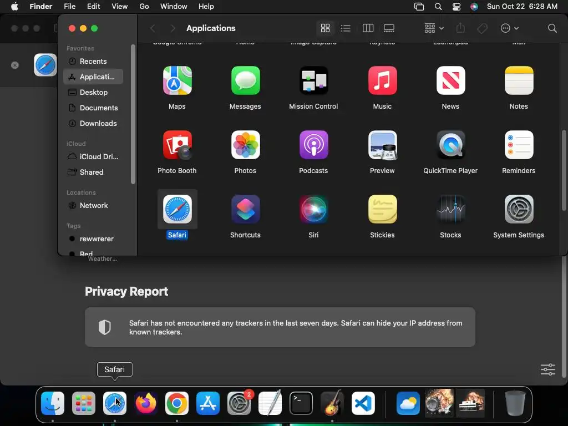Image resolution: width=568 pixels, height=426 pixels.
Task: Open GarageBand from the Dock
Action: 332,402
